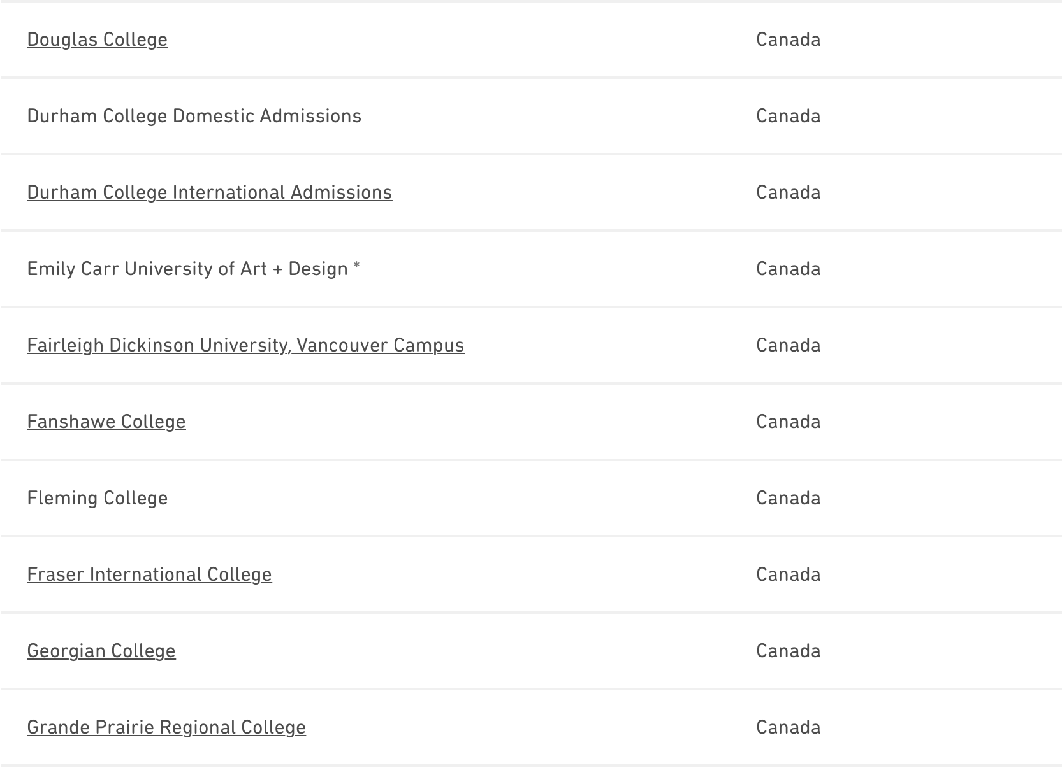Open the Fraser International College link
1062x768 pixels.
(149, 574)
